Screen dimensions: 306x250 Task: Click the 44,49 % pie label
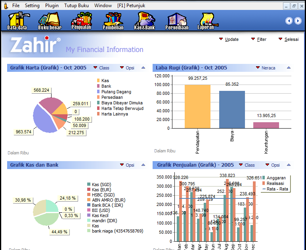[59, 232]
